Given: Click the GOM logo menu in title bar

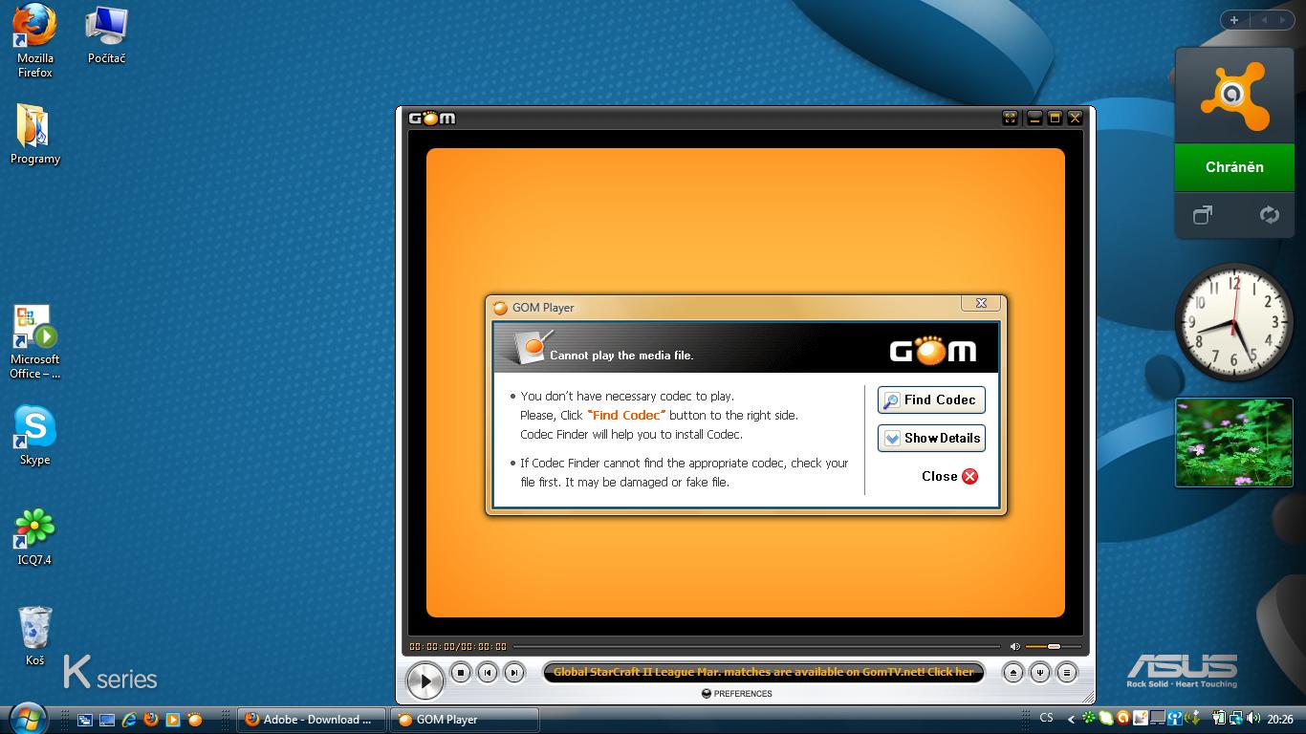Looking at the screenshot, I should (x=432, y=119).
